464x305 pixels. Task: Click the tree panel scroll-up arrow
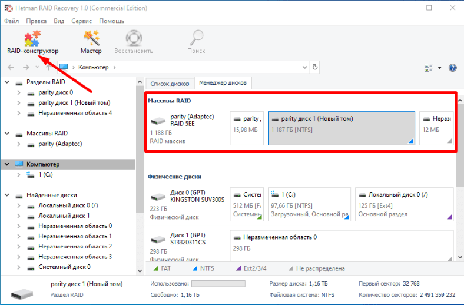pos(140,82)
